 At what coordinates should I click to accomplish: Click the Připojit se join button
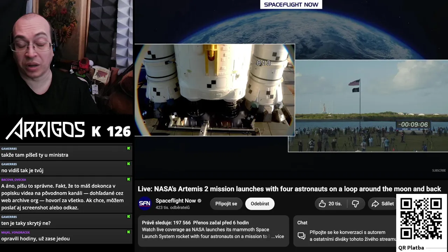pyautogui.click(x=226, y=204)
